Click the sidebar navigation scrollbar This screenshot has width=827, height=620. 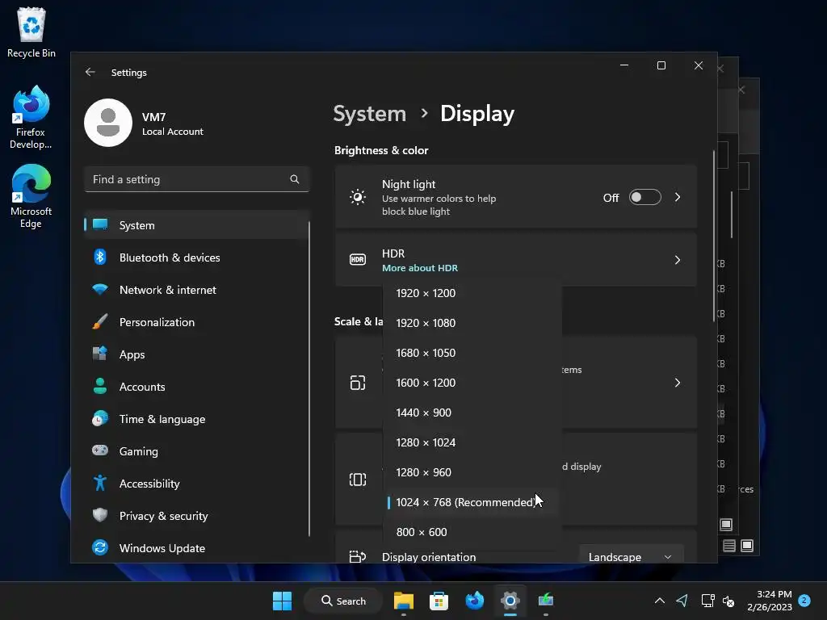309,379
